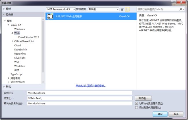Collapse the 已安装 section
The image size is (188, 120).
pos(4,14)
